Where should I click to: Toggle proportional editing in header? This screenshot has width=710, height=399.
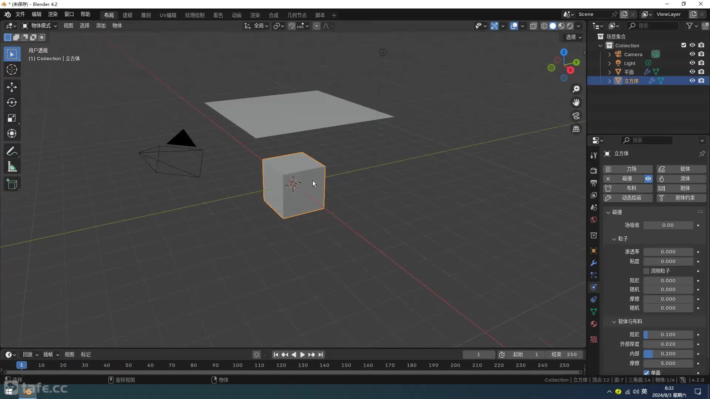[x=317, y=26]
